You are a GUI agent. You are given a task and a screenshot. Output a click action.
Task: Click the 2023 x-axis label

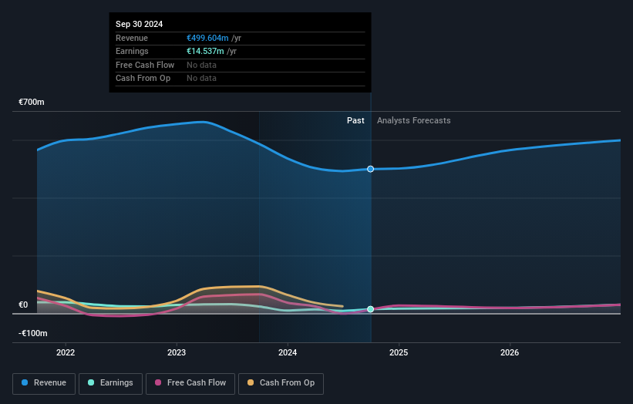tap(177, 353)
